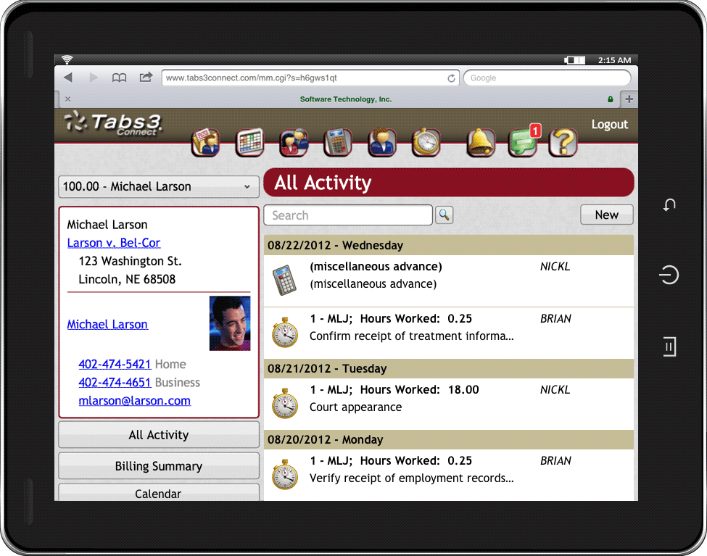Select the 08/22/2012 - Wednesday header
This screenshot has width=707, height=556.
(449, 245)
